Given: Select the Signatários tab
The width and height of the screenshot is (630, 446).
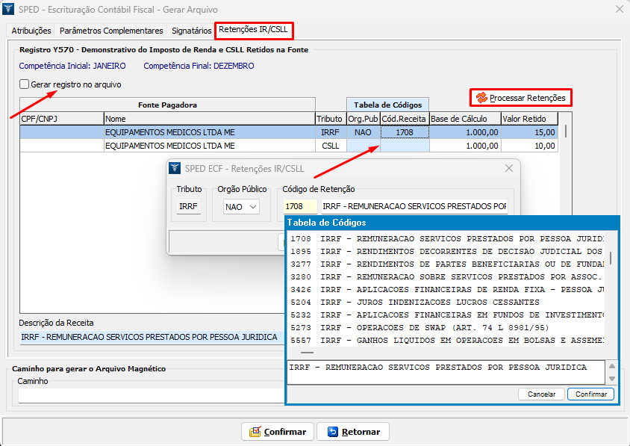Looking at the screenshot, I should point(191,31).
